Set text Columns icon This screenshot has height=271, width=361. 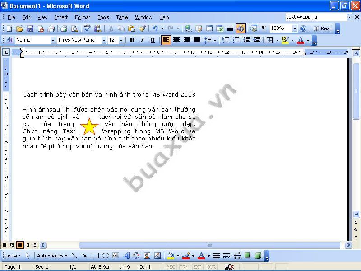point(230,28)
